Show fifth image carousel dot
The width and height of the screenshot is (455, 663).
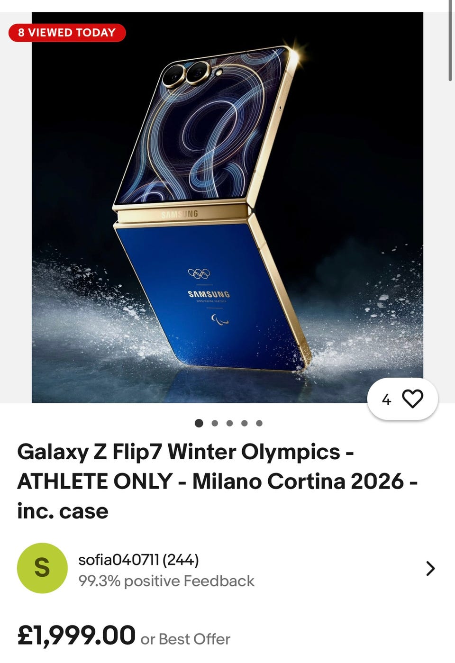tap(259, 423)
